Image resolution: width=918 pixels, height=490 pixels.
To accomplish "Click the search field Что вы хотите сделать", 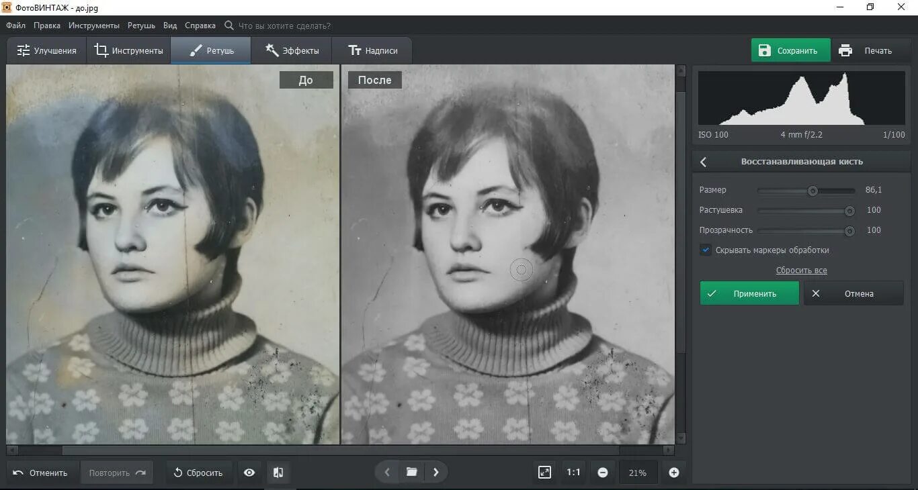I will 284,26.
